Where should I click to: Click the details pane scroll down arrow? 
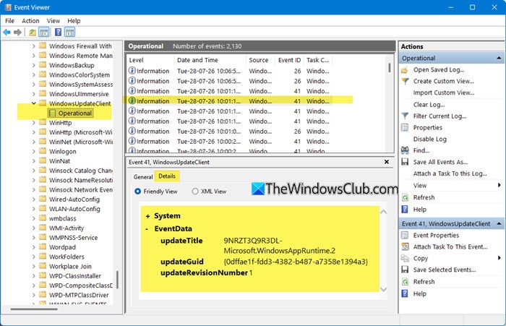tap(383, 289)
